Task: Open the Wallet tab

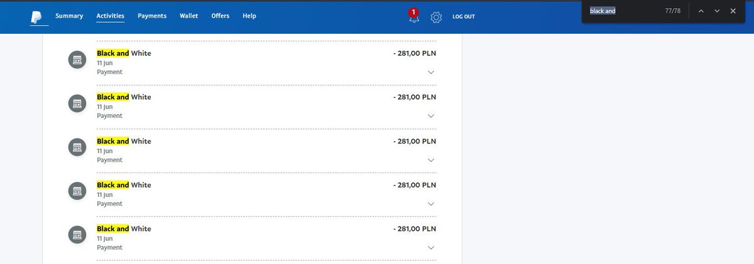Action: point(189,16)
